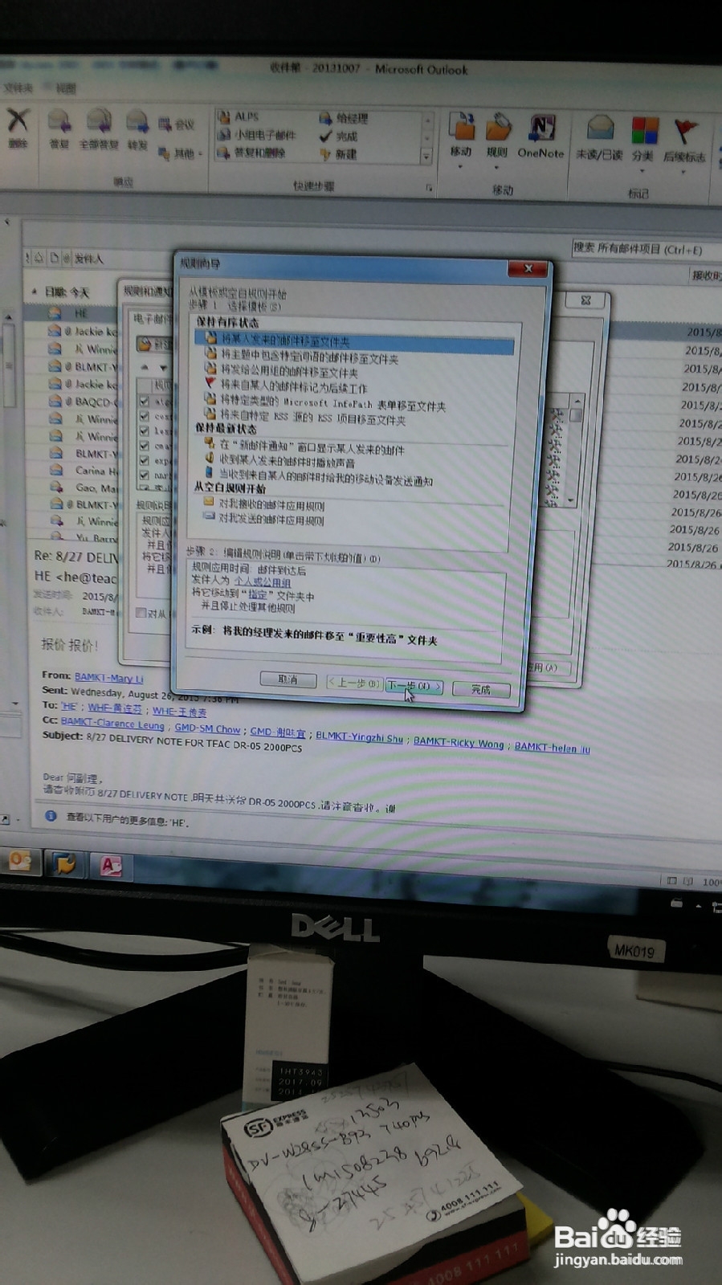Select template 将来自某人的邮件标记为后续工作
This screenshot has height=1285, width=722.
[x=286, y=387]
